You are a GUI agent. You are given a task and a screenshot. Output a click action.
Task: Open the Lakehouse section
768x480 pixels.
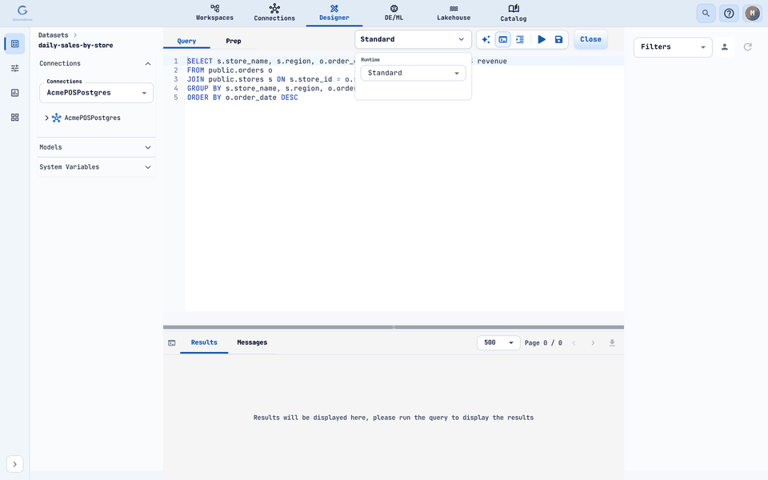point(454,14)
